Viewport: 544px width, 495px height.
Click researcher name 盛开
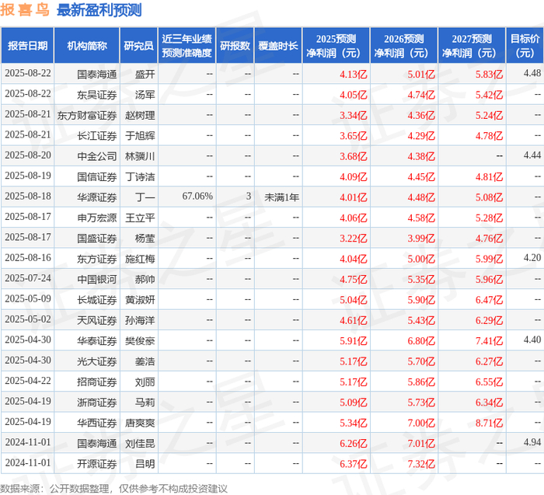pos(145,74)
